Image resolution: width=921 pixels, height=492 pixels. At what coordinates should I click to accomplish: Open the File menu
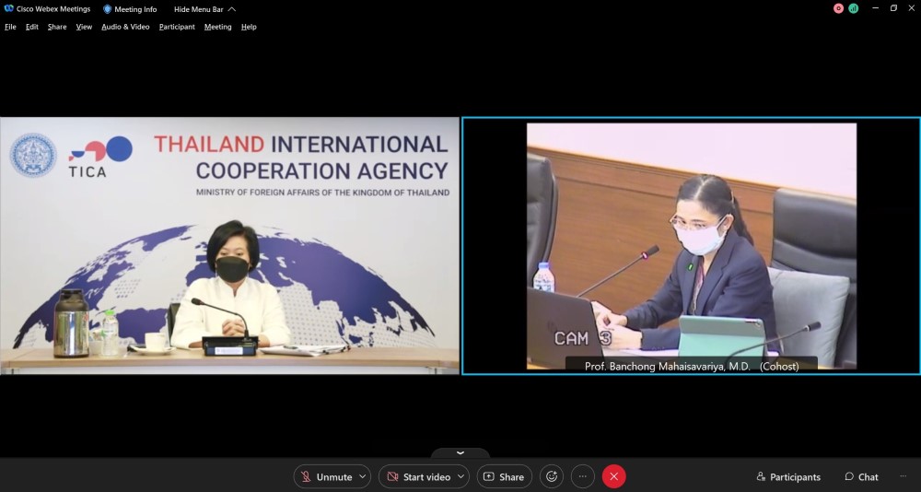coord(10,27)
